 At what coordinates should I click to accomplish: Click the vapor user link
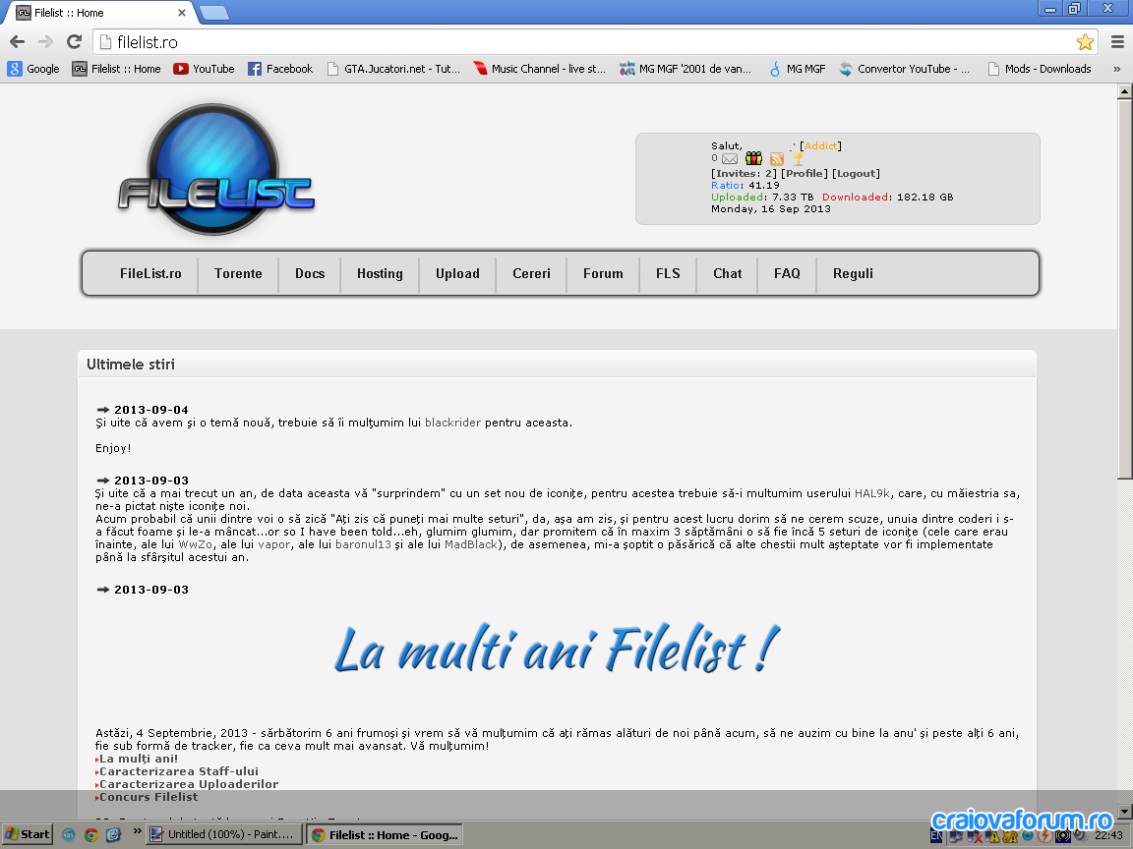click(x=273, y=544)
